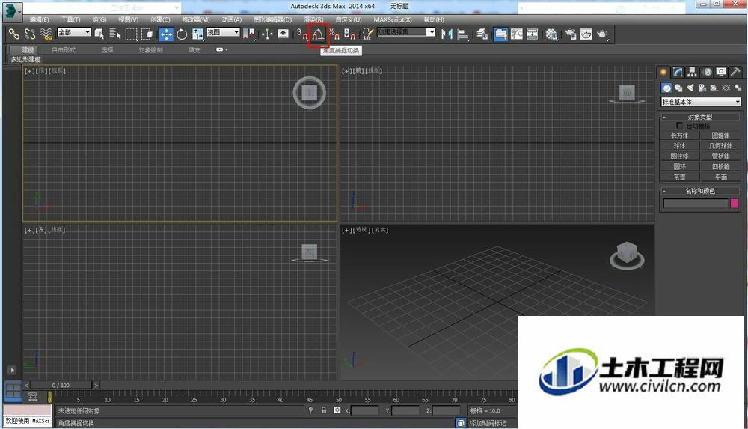Open the selection filter dropdown 全部
The width and height of the screenshot is (748, 429).
(74, 32)
